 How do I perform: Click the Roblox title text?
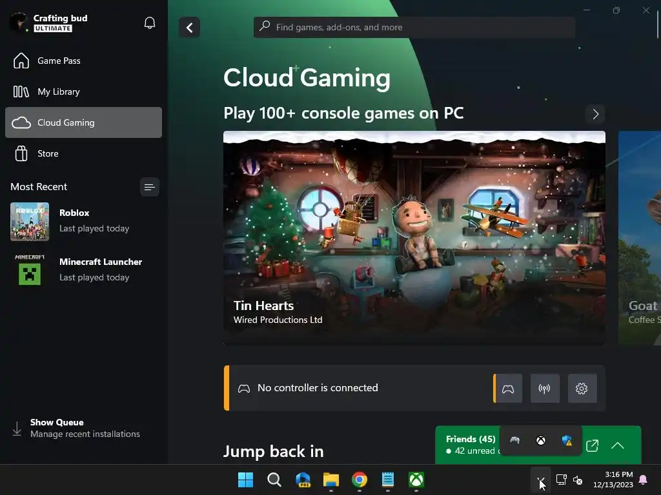pyautogui.click(x=74, y=213)
